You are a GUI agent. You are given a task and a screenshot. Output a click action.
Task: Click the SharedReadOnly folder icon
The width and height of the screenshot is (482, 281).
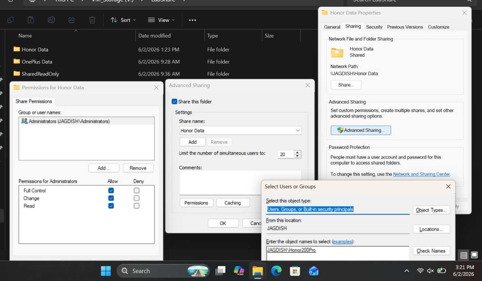point(17,74)
